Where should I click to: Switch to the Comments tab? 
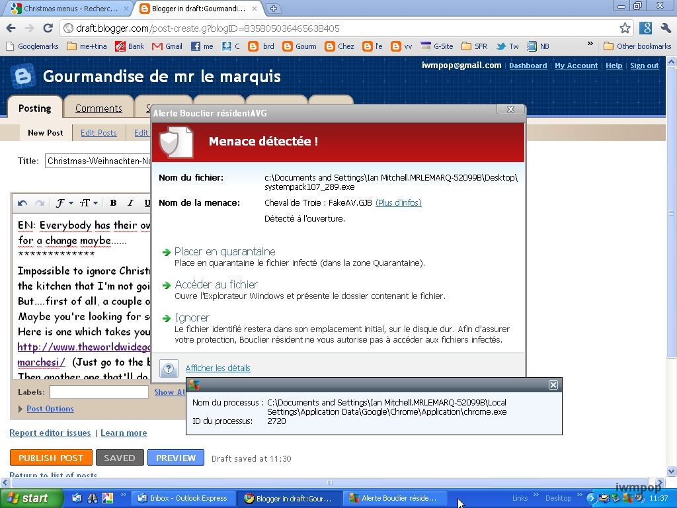pos(99,108)
